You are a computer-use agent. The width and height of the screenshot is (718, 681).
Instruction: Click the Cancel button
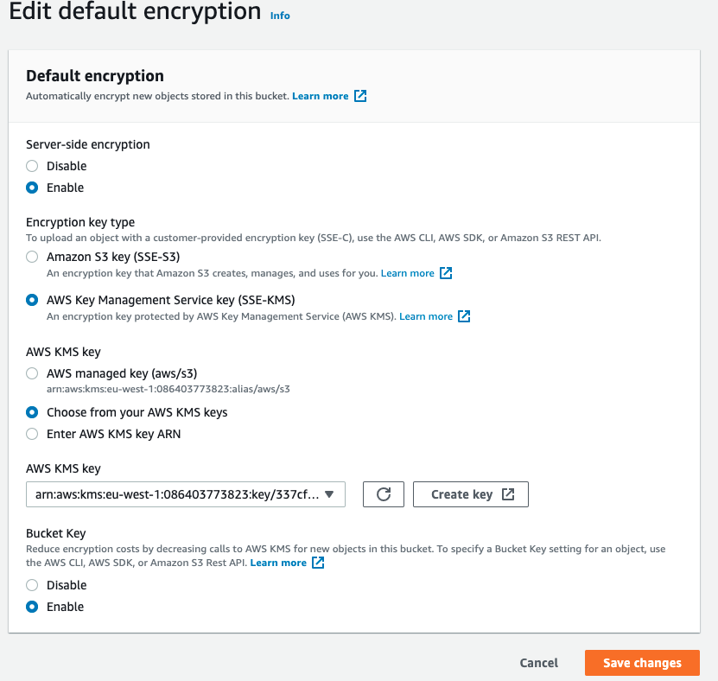[x=538, y=663]
